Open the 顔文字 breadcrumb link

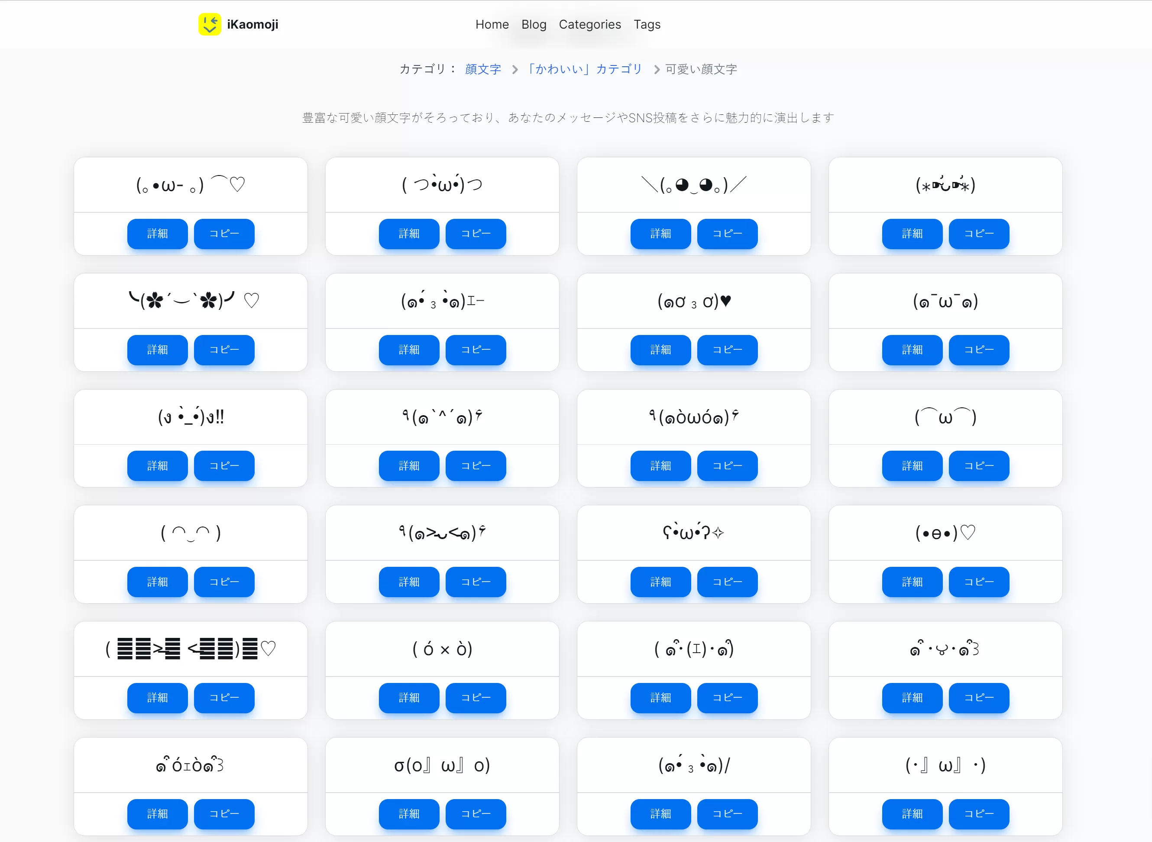tap(482, 69)
